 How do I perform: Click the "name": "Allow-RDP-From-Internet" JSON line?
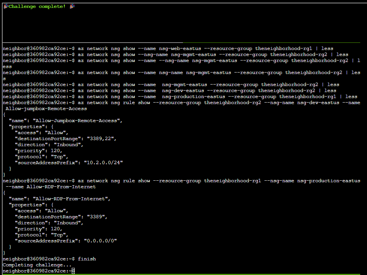point(59,199)
